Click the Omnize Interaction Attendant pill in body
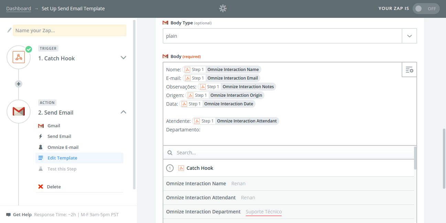Screen dimensions: 446x223 (236, 121)
